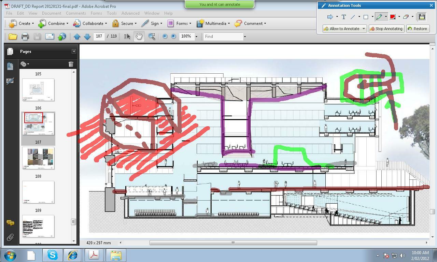Choose the Select text cursor tool
437x262 pixels.
[x=127, y=37]
